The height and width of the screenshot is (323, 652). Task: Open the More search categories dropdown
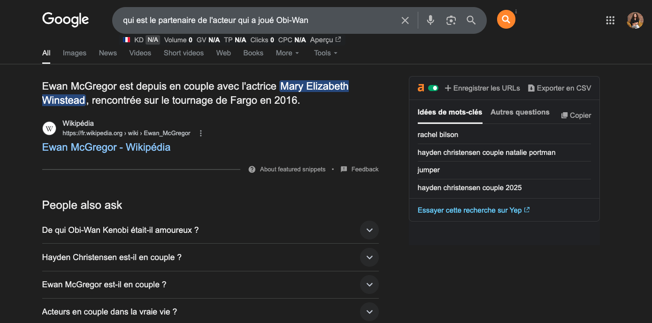click(x=287, y=53)
